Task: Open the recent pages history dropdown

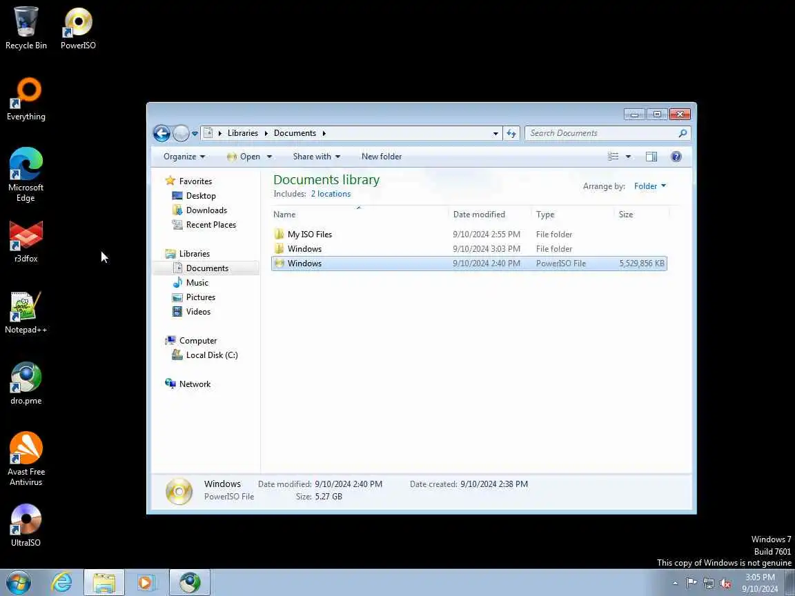Action: 195,134
